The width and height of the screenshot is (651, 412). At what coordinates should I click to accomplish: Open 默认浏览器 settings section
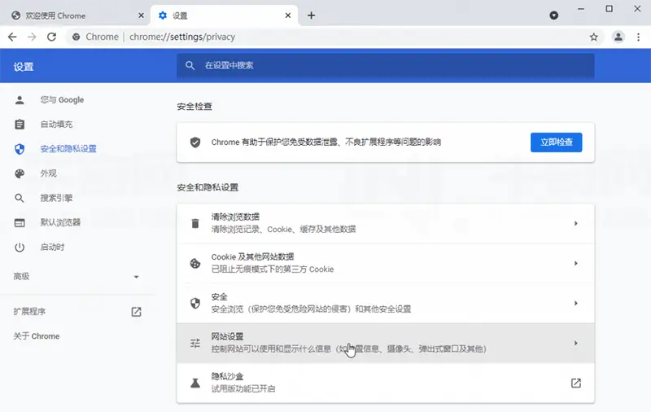(x=60, y=222)
